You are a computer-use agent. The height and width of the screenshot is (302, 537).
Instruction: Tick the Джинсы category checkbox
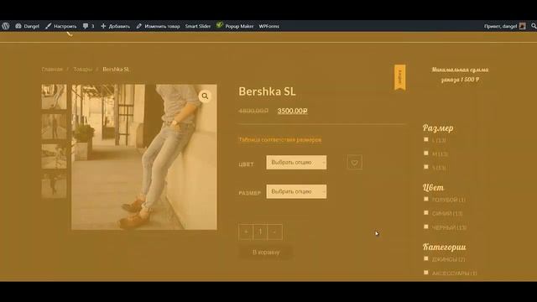pyautogui.click(x=426, y=258)
